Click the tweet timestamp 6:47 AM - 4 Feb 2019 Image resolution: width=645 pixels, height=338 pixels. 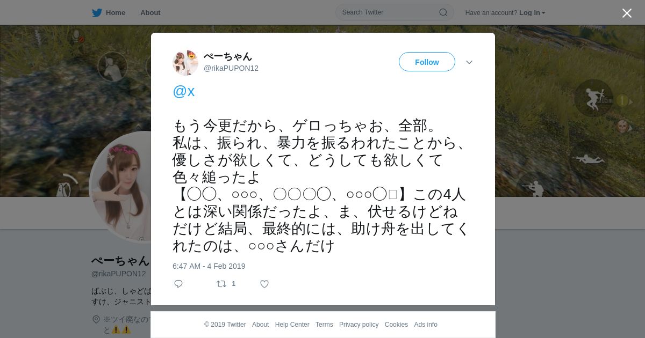tap(209, 266)
